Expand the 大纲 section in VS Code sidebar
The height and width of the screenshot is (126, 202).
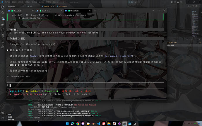click(x=9, y=114)
